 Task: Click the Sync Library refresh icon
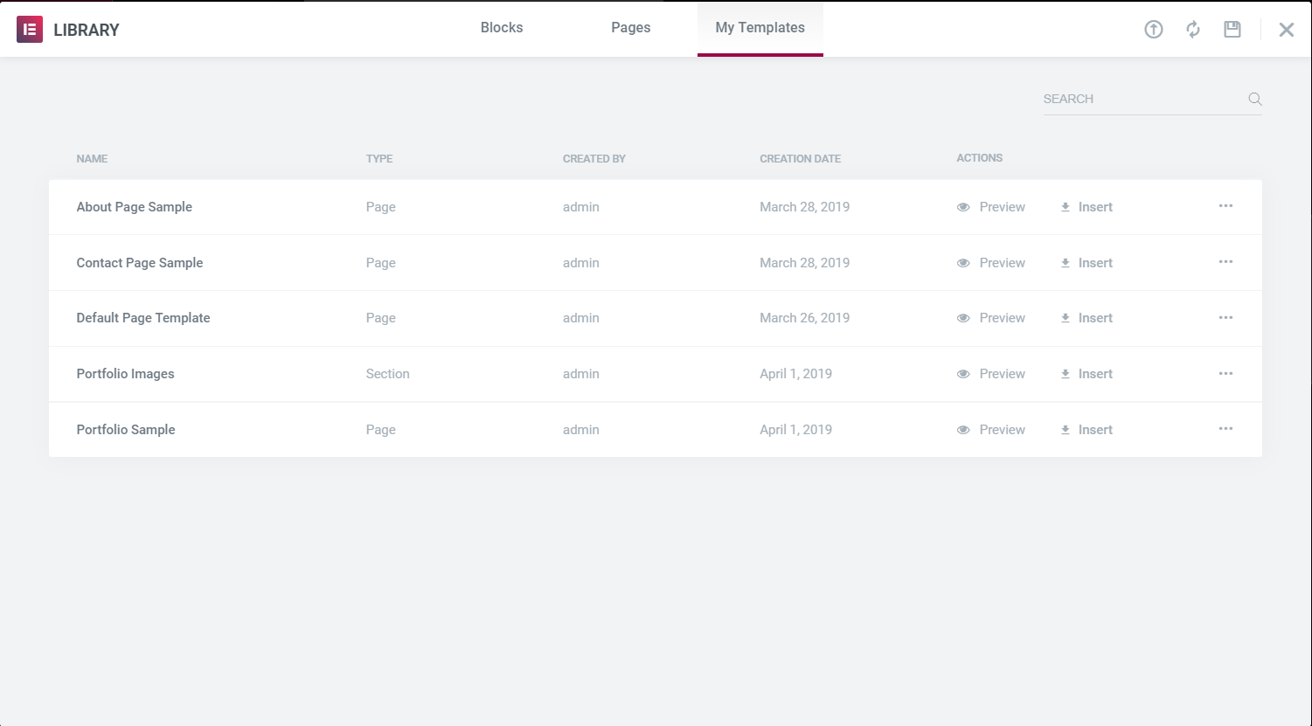point(1193,30)
